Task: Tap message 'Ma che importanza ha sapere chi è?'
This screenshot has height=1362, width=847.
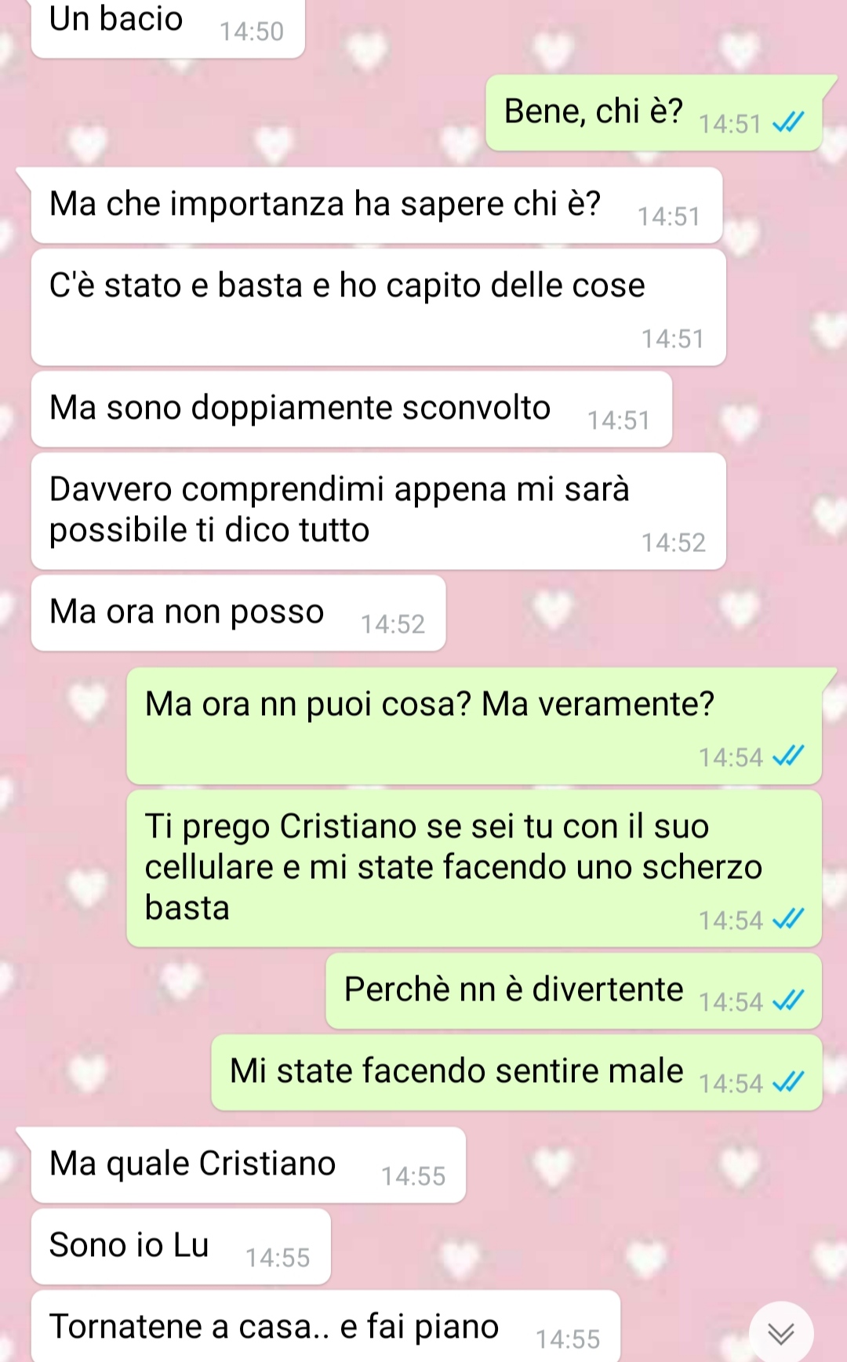Action: click(x=376, y=205)
